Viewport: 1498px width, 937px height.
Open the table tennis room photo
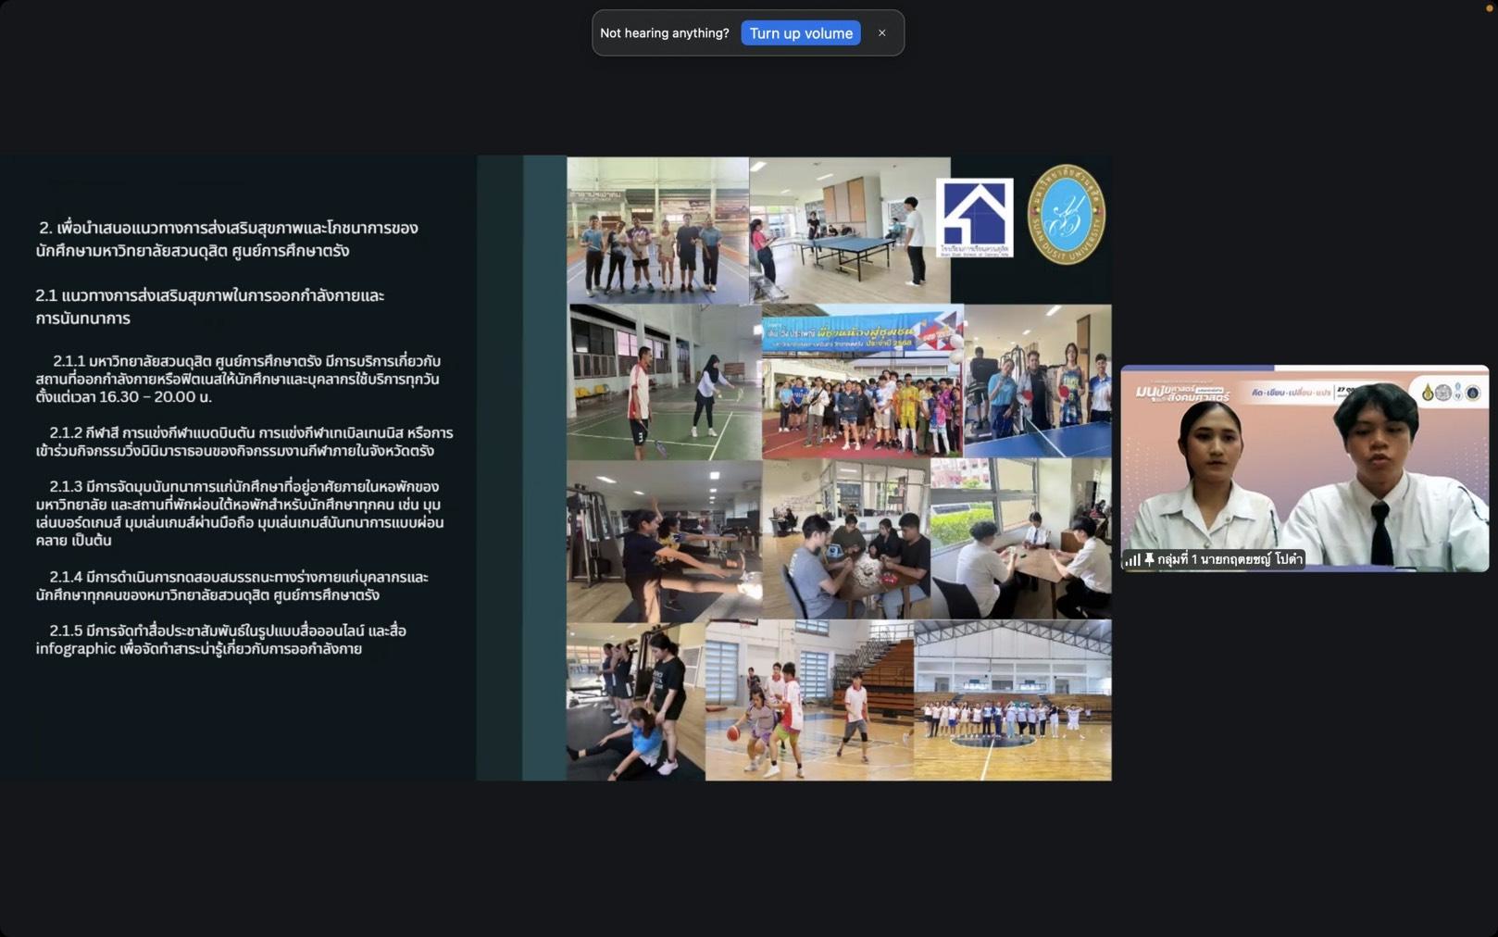(x=847, y=230)
